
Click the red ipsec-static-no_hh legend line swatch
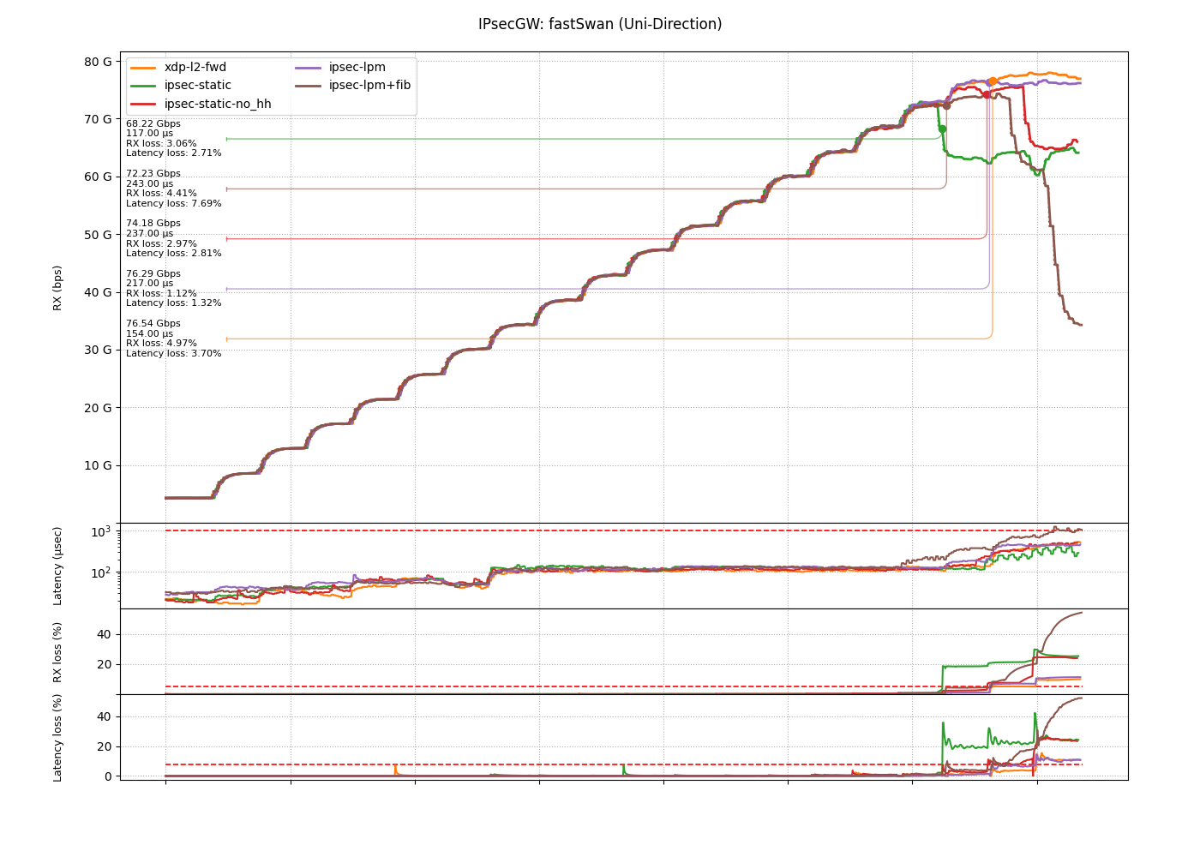pyautogui.click(x=142, y=105)
